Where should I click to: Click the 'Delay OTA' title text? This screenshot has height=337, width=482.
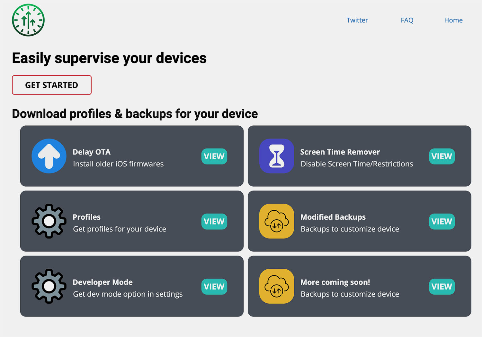(92, 152)
